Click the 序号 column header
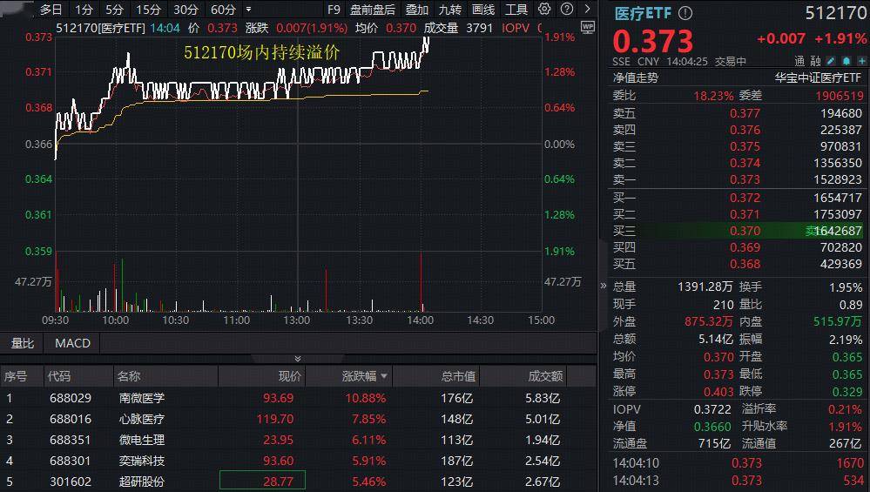Viewport: 870px width, 492px height. coord(15,376)
